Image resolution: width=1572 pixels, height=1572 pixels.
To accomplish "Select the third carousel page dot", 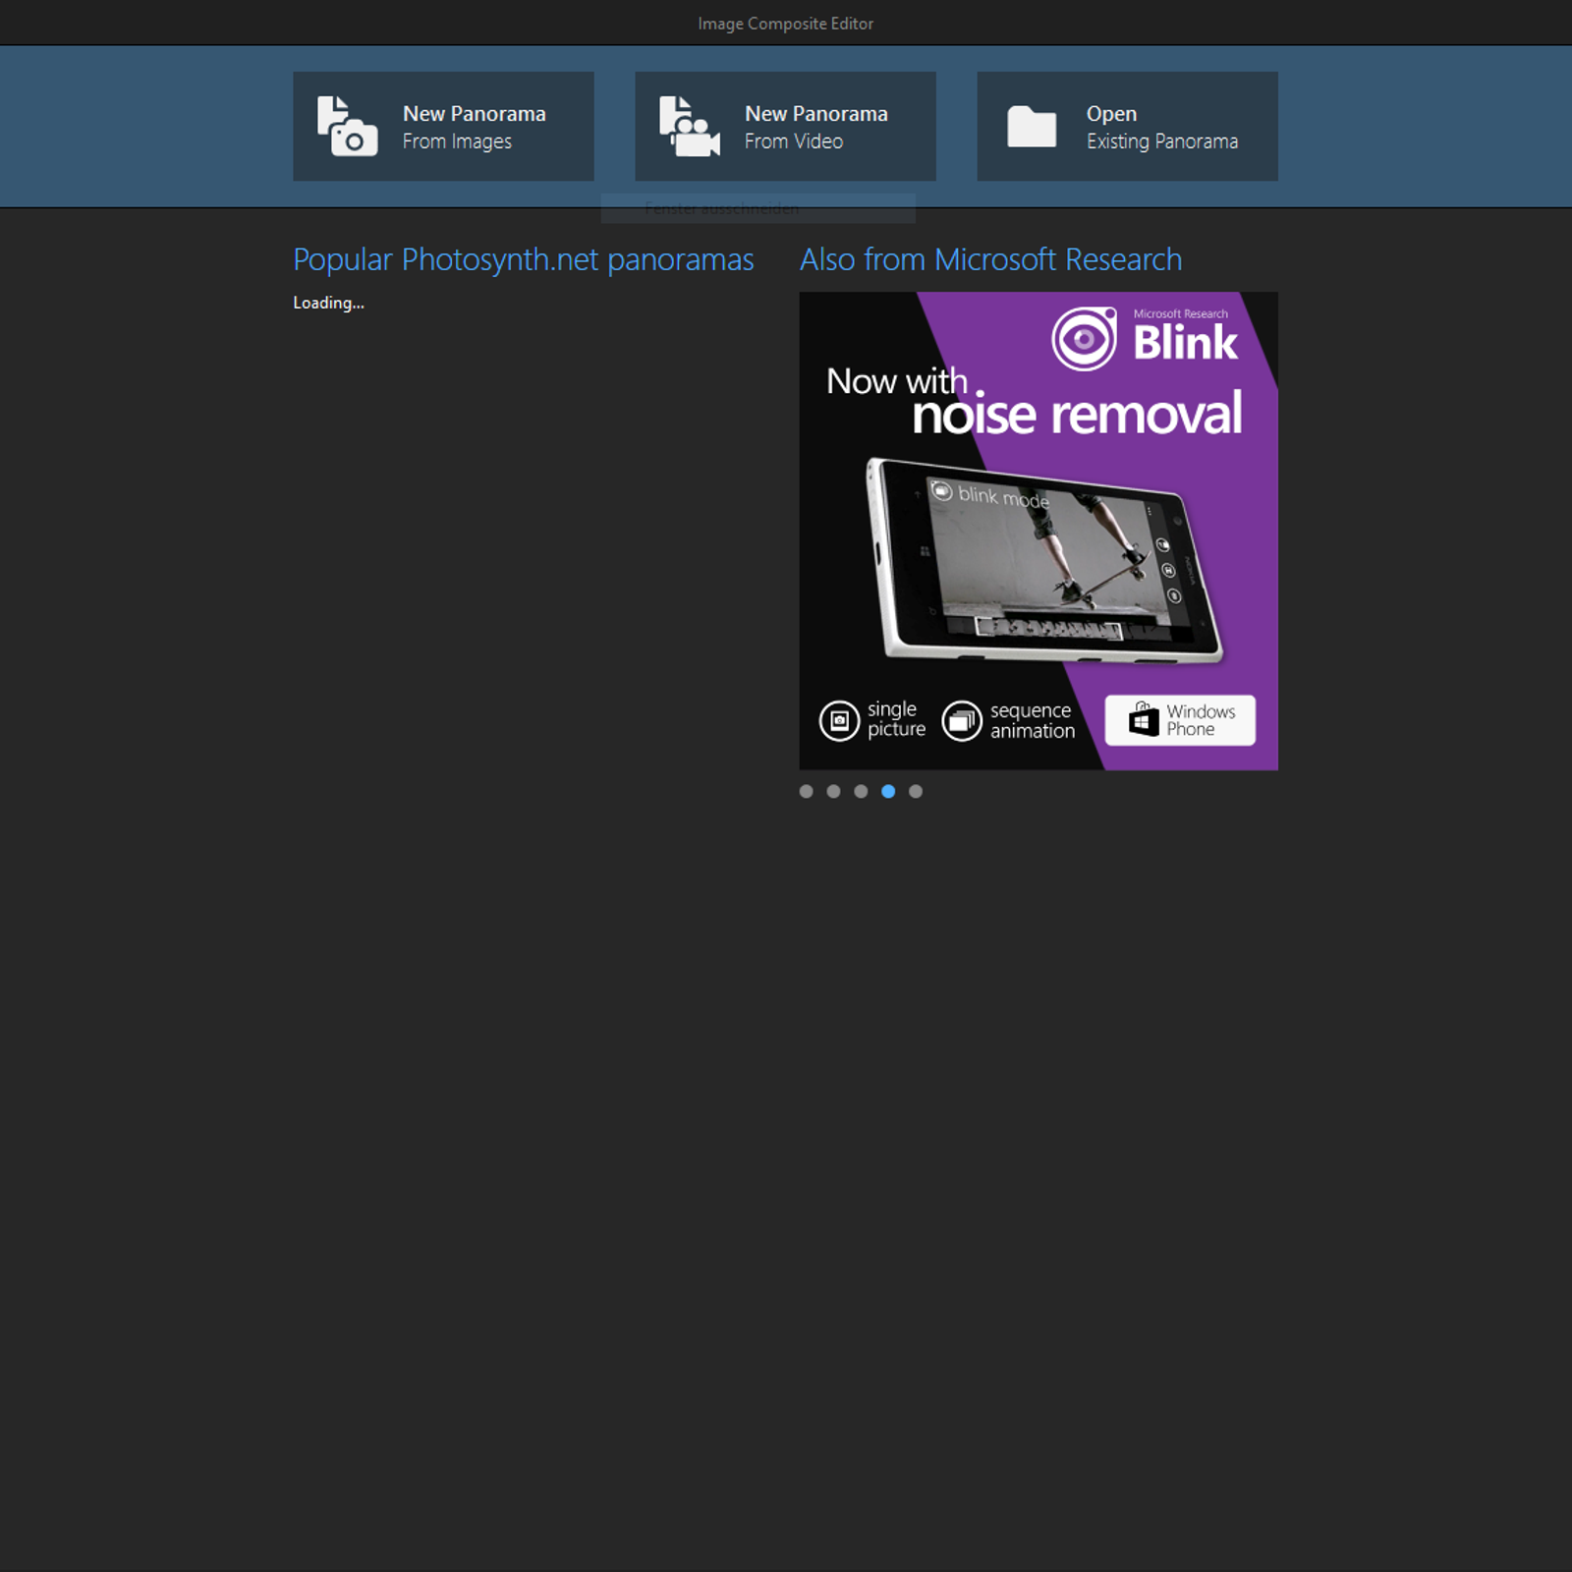I will coord(861,792).
